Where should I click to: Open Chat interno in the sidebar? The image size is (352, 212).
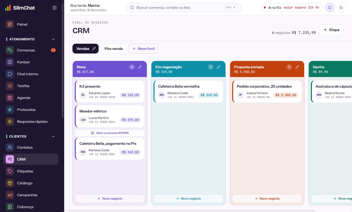31,74
